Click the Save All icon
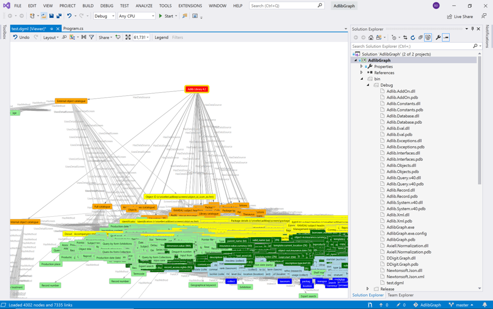This screenshot has height=309, width=493. pyautogui.click(x=59, y=16)
